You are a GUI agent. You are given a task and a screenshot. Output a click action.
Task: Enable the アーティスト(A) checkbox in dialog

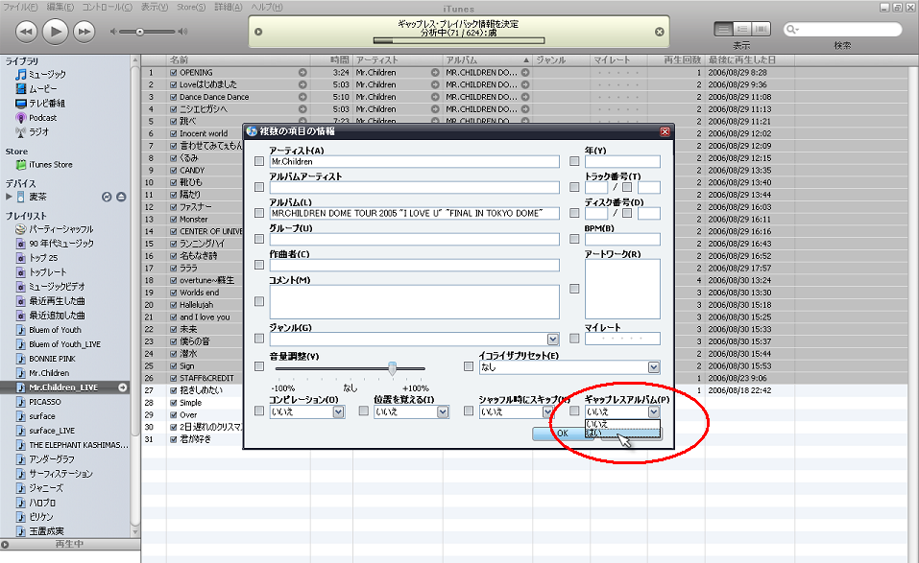[x=259, y=161]
